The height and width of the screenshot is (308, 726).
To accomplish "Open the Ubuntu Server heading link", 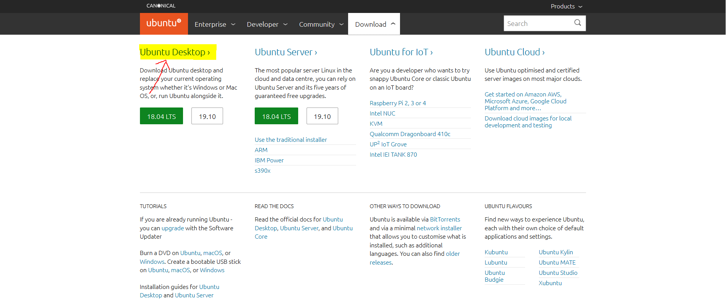I will click(x=286, y=52).
